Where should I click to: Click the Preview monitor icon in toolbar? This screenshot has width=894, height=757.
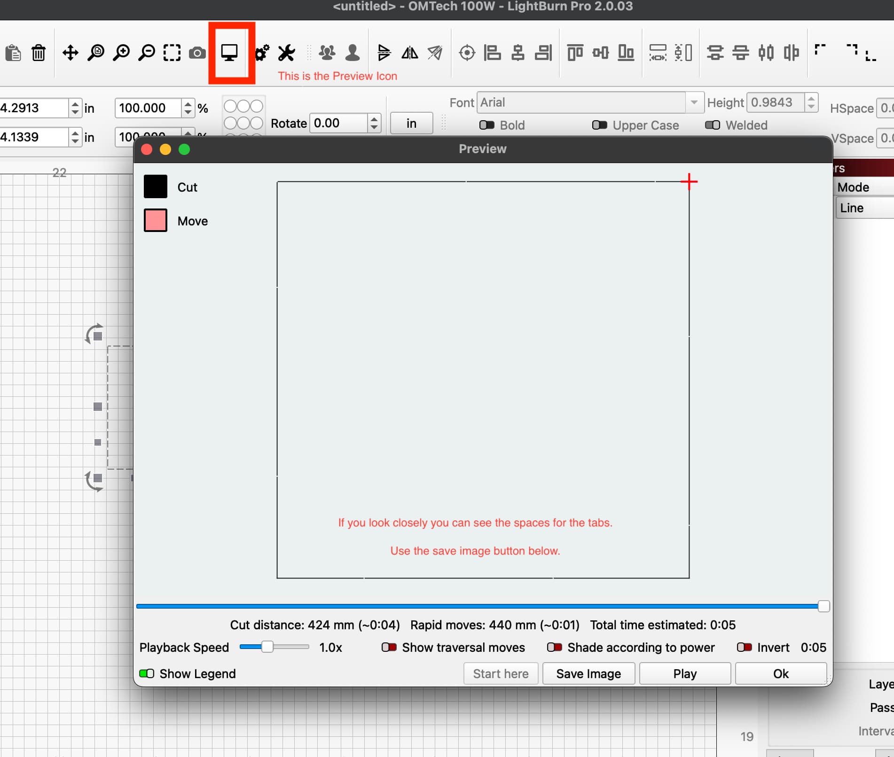point(229,53)
